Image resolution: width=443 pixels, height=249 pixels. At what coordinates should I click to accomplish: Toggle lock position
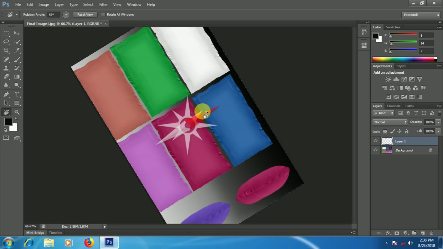(399, 131)
